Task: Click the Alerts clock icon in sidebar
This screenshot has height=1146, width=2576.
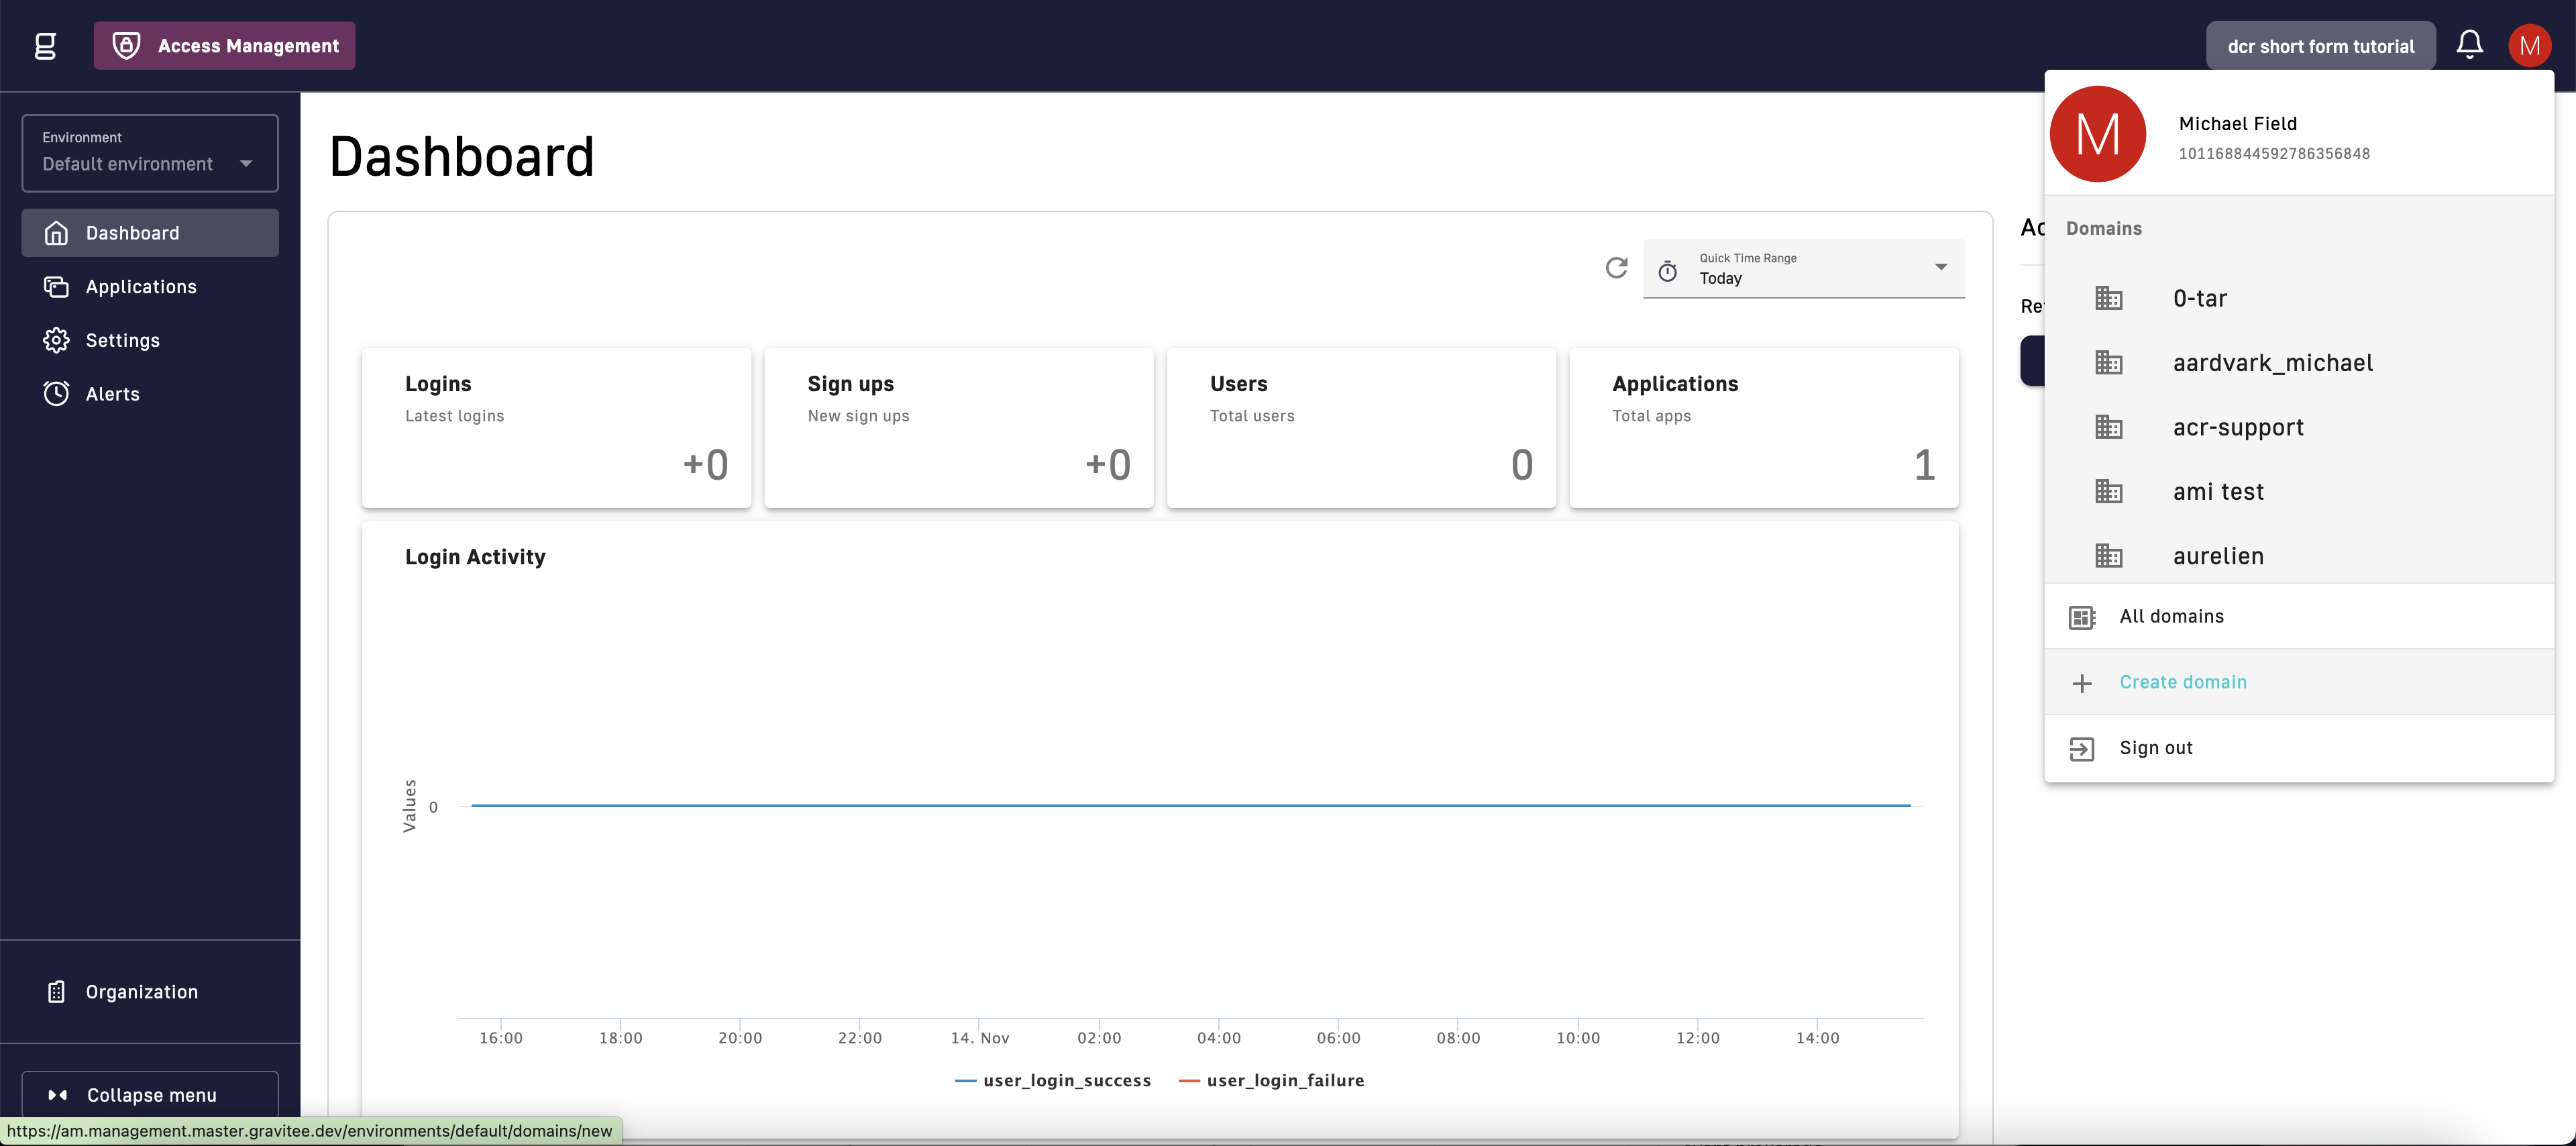Action: point(56,394)
